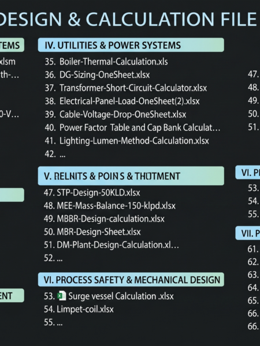
Task: Click the DESIGN & CALCULATION FILE title
Action: [x=128, y=19]
